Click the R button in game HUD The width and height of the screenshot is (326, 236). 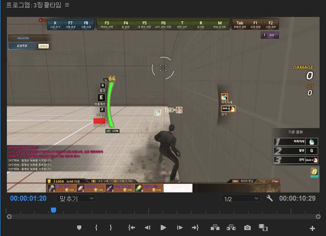[201, 24]
